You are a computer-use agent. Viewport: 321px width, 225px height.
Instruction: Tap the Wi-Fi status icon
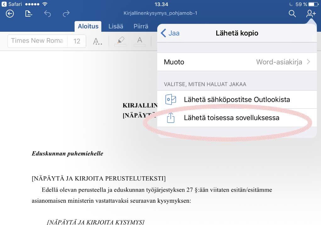pyautogui.click(x=45, y=4)
